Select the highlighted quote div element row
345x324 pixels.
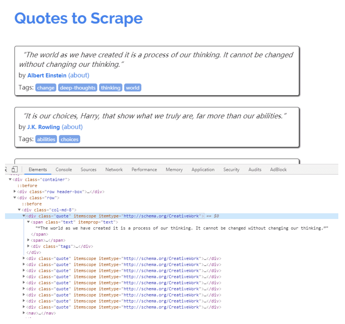[172, 216]
